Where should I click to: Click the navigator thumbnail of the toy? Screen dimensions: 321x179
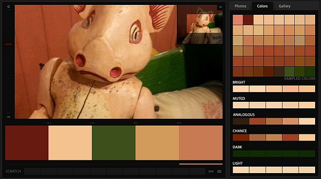coord(200,25)
